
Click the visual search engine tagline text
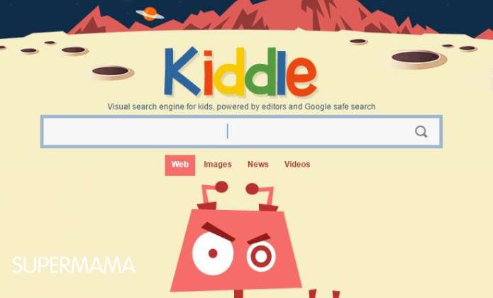click(241, 107)
